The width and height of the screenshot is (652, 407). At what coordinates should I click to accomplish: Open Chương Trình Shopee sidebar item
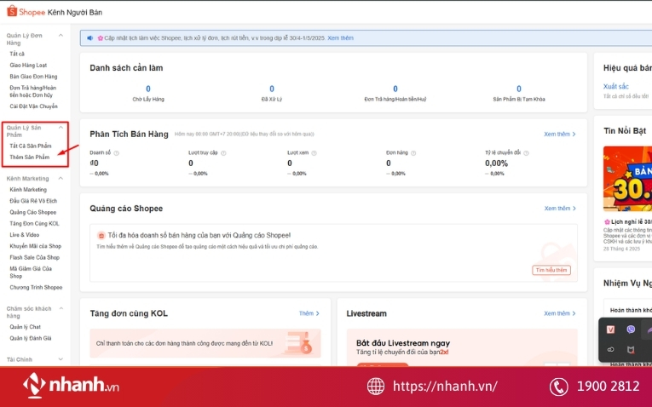point(36,288)
